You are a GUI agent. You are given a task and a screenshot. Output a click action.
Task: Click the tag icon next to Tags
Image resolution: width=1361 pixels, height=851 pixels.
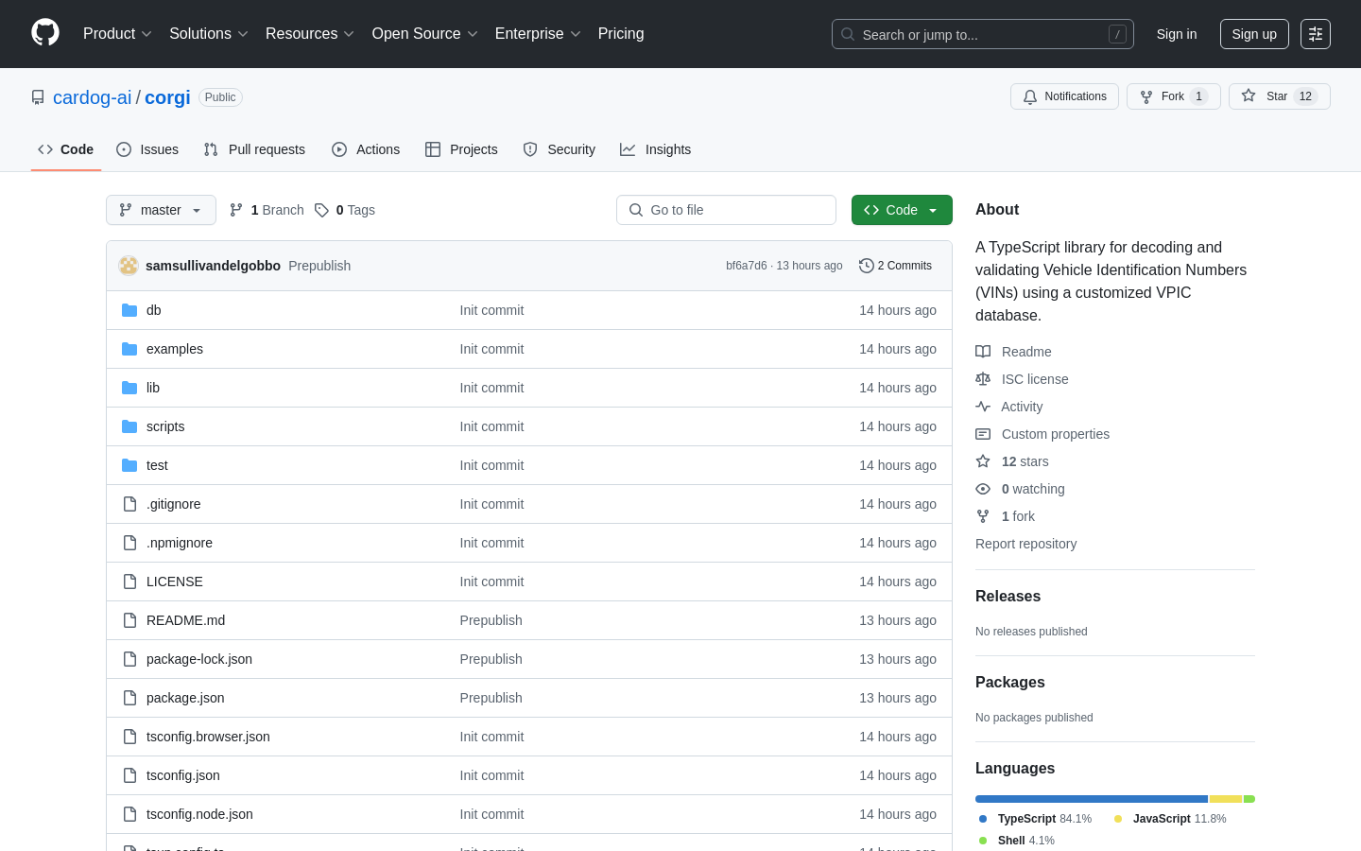tap(321, 210)
